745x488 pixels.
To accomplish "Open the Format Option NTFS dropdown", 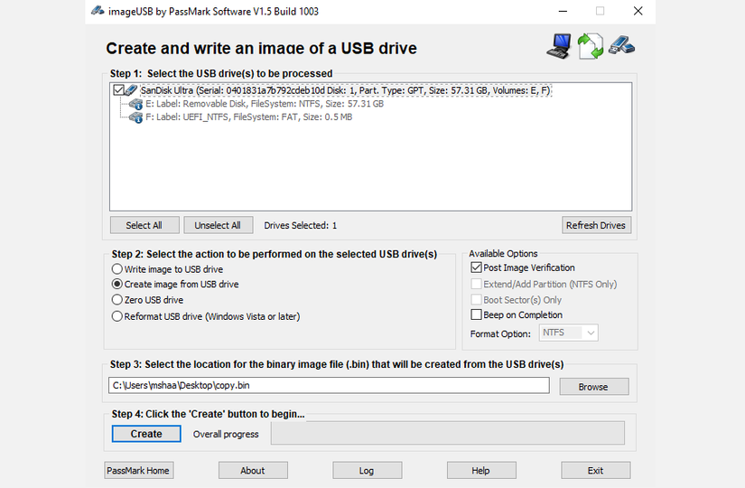I will (x=568, y=333).
